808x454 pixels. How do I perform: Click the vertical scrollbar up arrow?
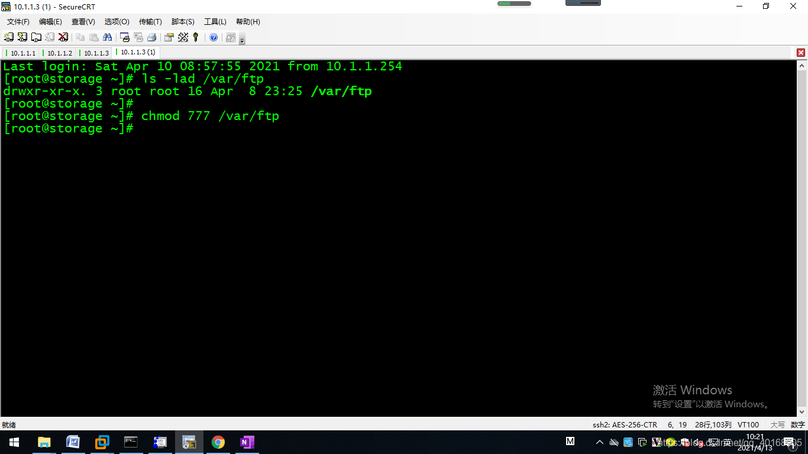click(x=802, y=65)
